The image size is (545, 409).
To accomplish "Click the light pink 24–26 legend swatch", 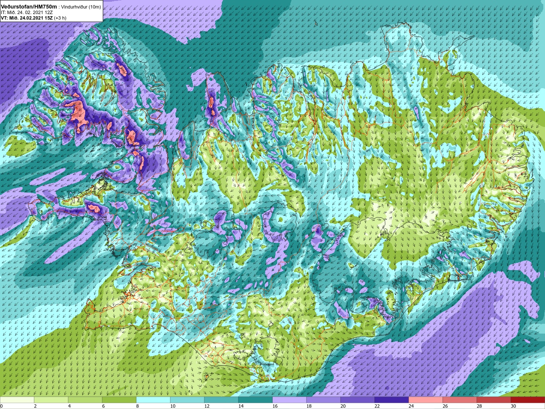I will tap(426, 400).
